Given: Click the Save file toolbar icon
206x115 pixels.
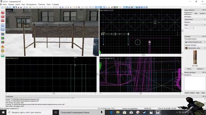Looking at the screenshot, I should [7, 7].
